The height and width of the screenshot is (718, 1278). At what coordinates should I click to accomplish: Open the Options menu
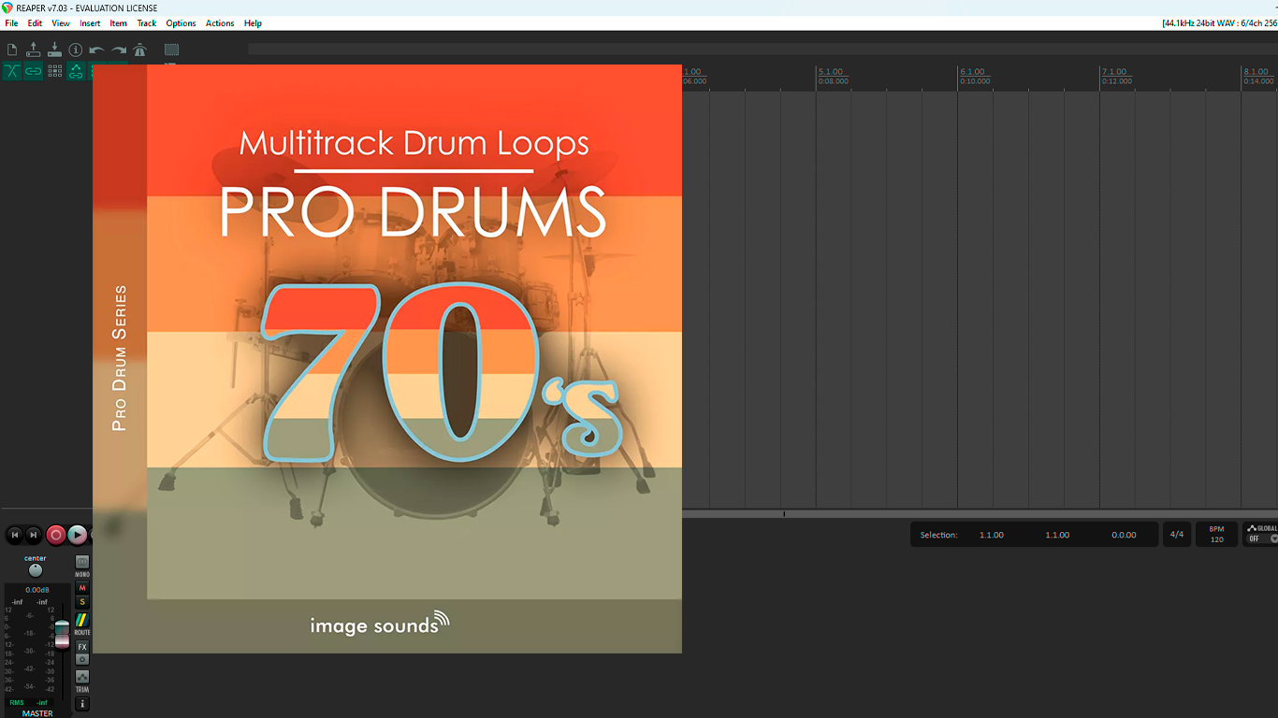(x=181, y=23)
